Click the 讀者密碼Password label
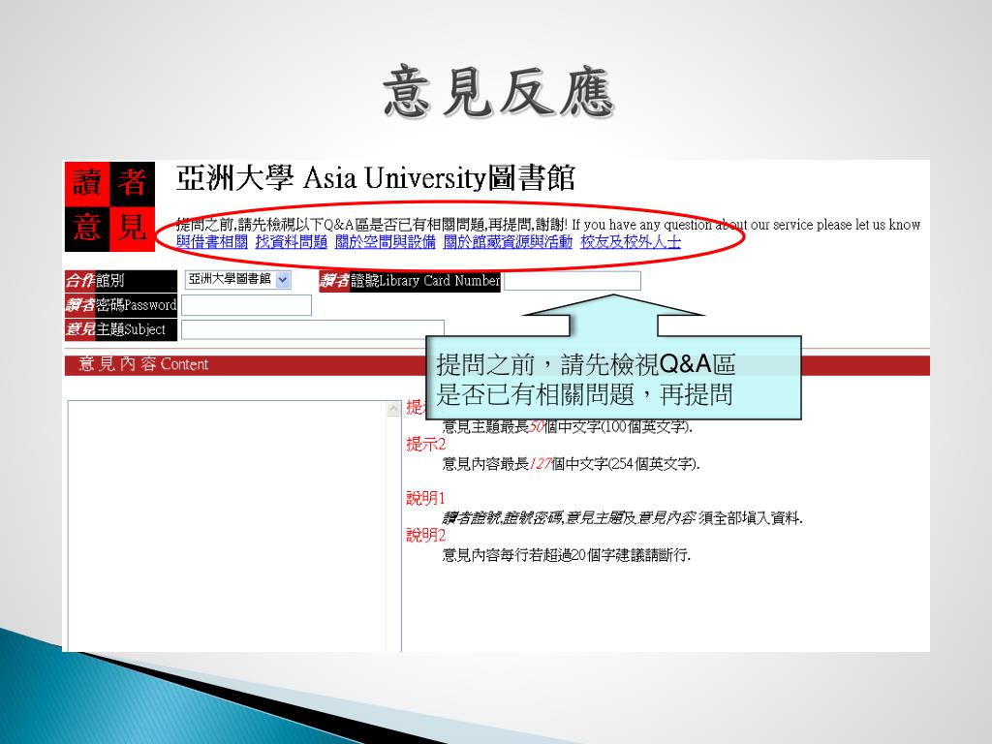The image size is (992, 744). (121, 305)
